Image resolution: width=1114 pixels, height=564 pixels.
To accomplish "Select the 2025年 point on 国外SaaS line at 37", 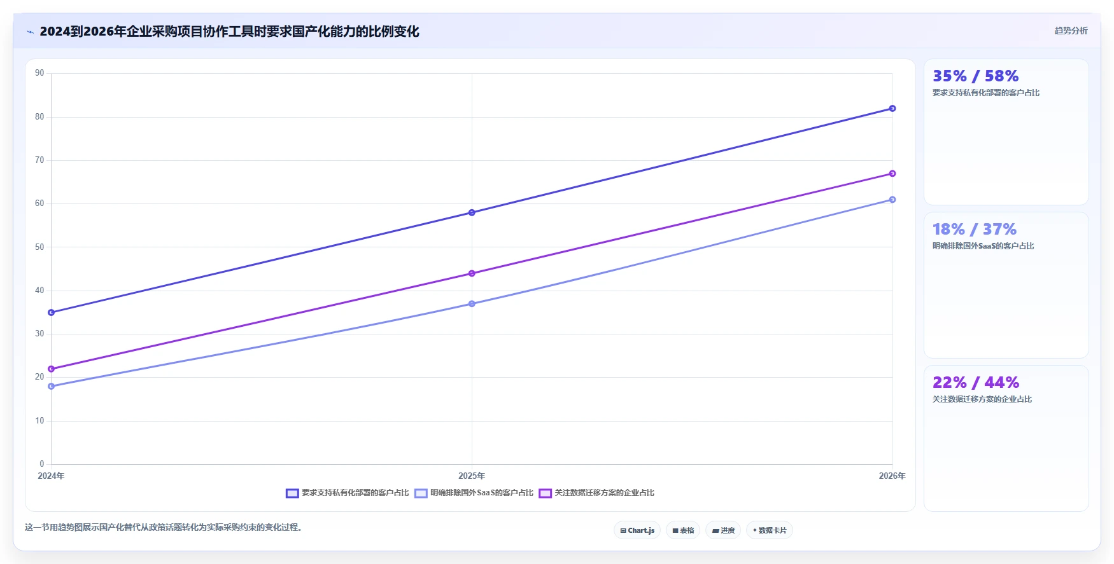I will tap(472, 304).
